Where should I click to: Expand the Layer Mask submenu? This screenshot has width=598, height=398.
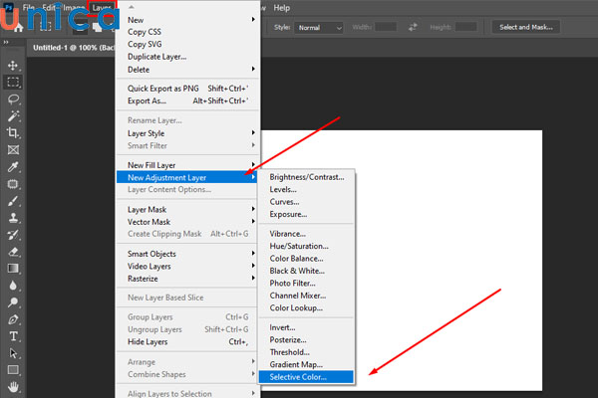click(189, 209)
